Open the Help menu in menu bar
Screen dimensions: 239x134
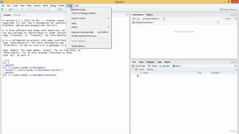pyautogui.click(x=77, y=6)
